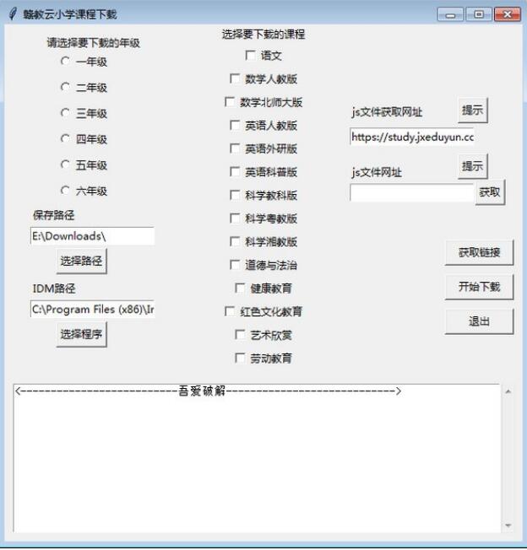Click the feather icon in title bar
This screenshot has width=527, height=550.
pyautogui.click(x=13, y=14)
